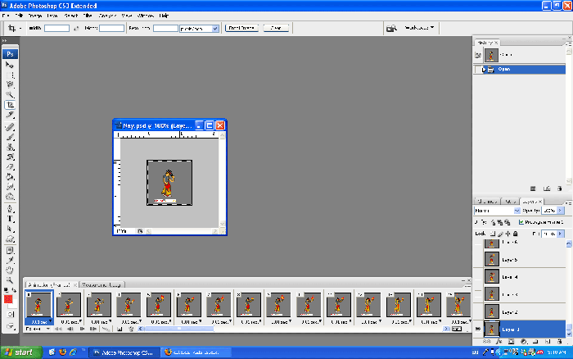Toggle the Propagate Frame 1 checkbox

(520, 221)
